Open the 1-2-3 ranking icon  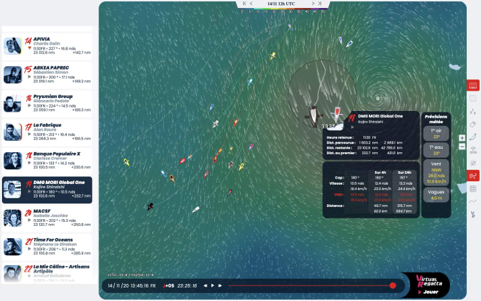[473, 112]
